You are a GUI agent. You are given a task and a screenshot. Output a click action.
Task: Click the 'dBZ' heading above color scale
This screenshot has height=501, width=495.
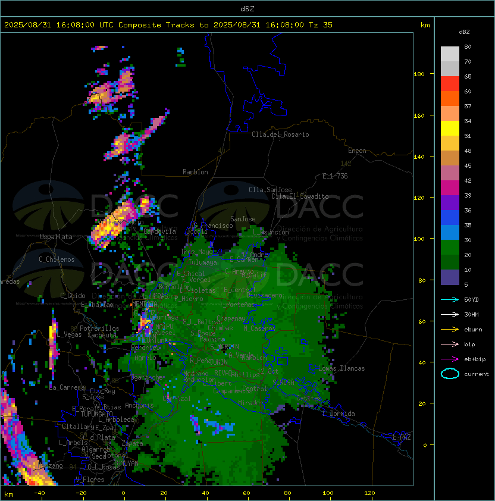click(464, 32)
